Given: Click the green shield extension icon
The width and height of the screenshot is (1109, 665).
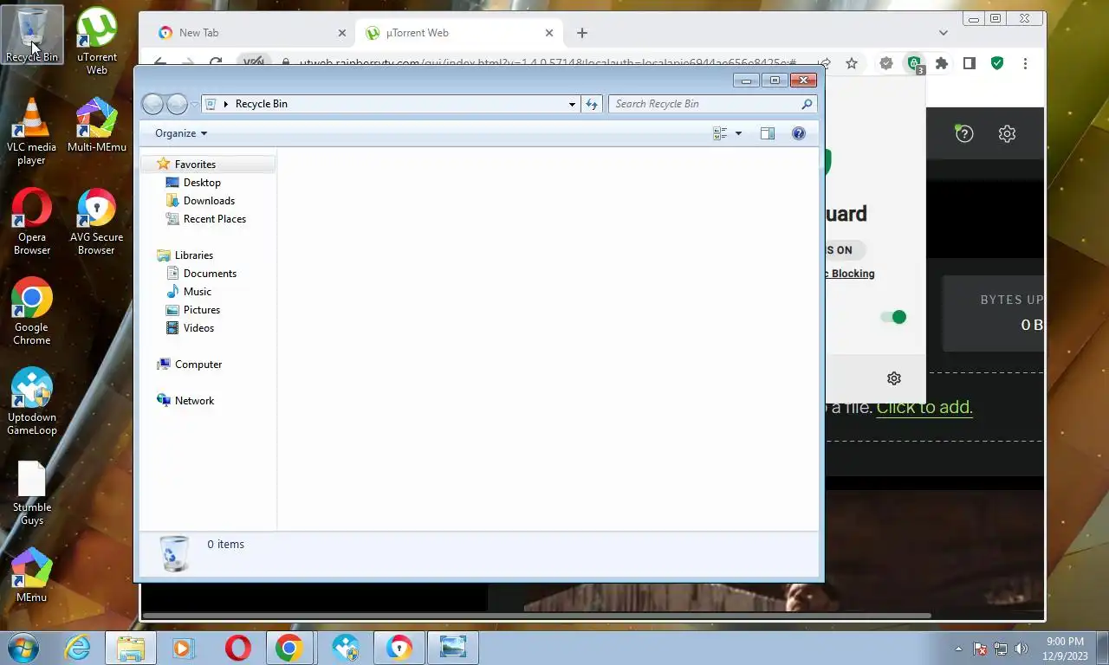Looking at the screenshot, I should click(997, 63).
